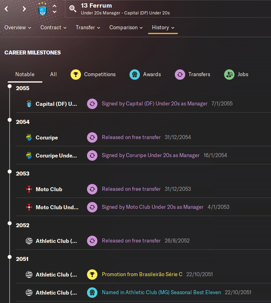Screen dimensions: 271x303
Task: Expand the Contract dropdown menu
Action: click(x=53, y=28)
